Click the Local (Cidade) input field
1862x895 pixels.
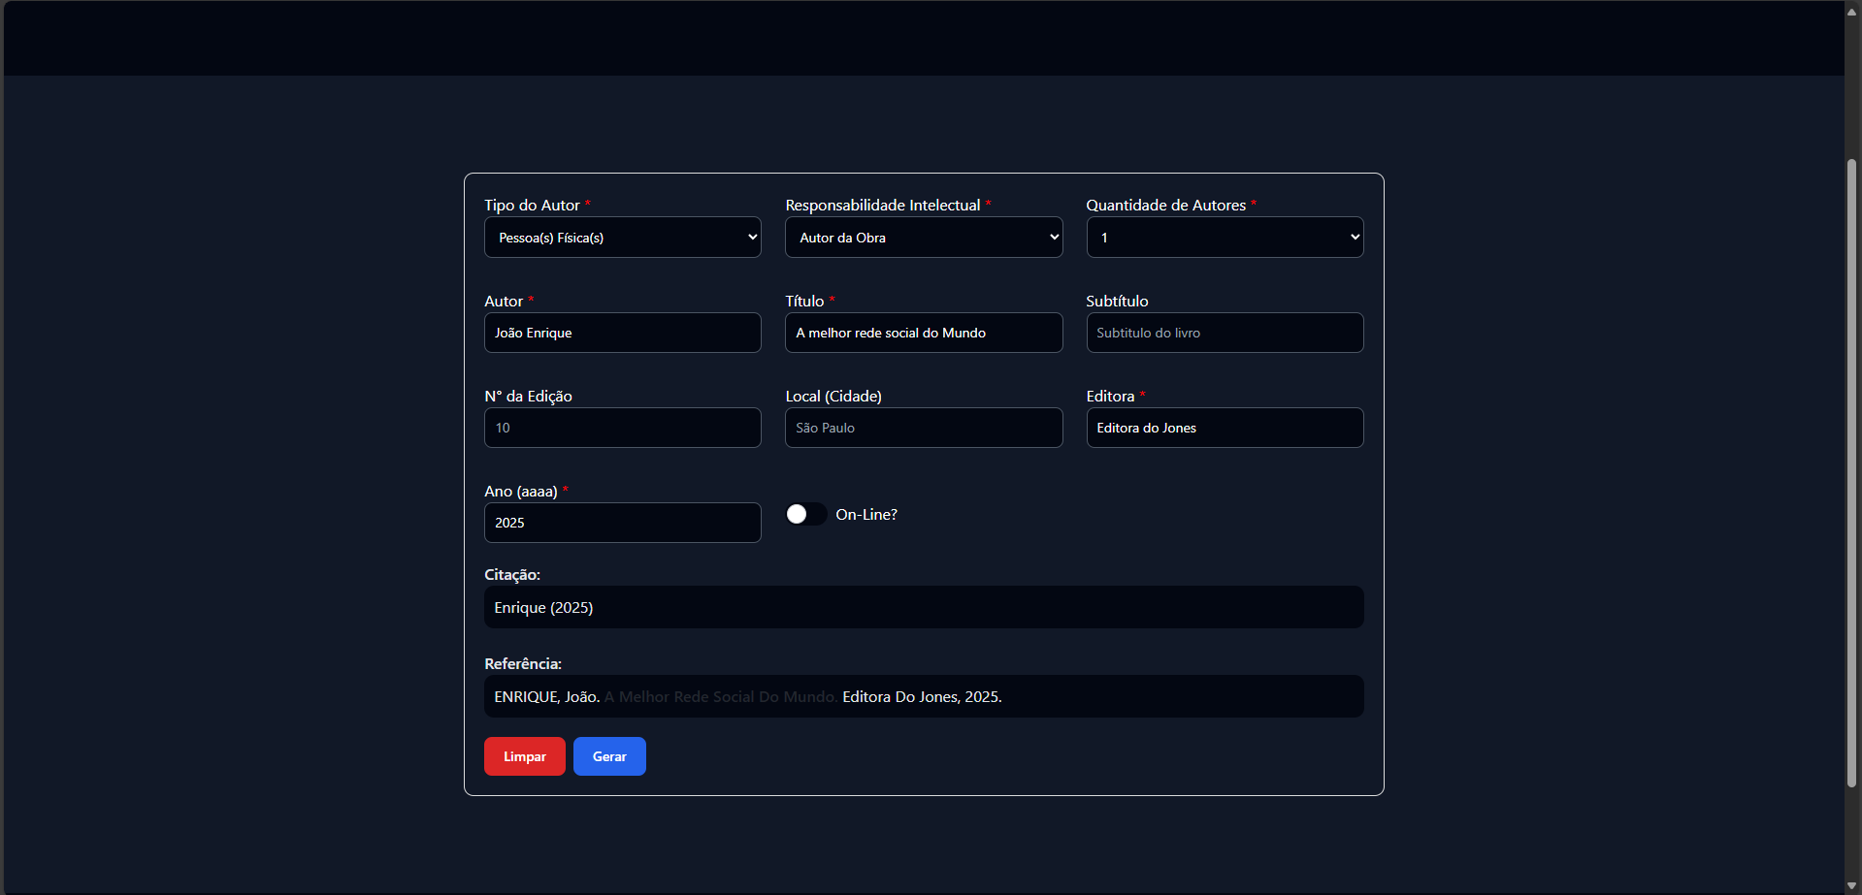coord(923,428)
